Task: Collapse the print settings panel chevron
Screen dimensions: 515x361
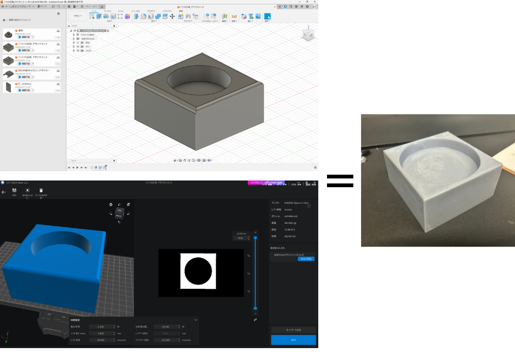Action: click(x=196, y=320)
